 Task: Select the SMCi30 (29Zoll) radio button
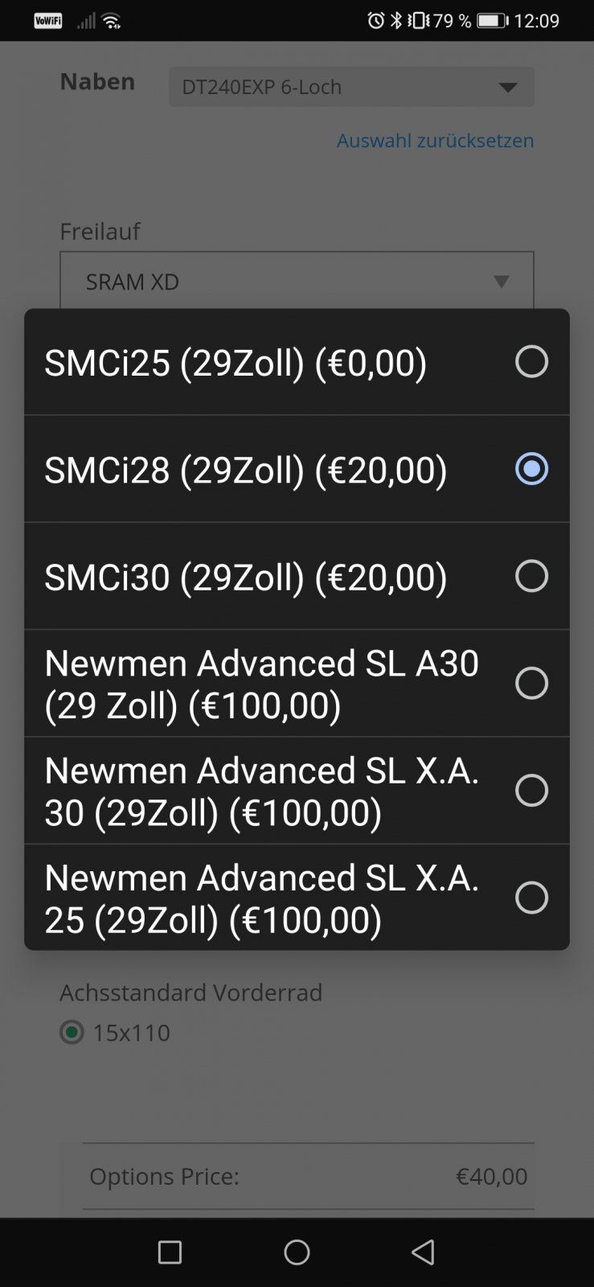[531, 576]
